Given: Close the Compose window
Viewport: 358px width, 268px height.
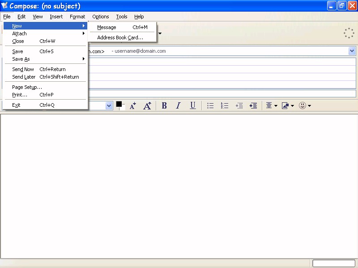Looking at the screenshot, I should coord(352,6).
